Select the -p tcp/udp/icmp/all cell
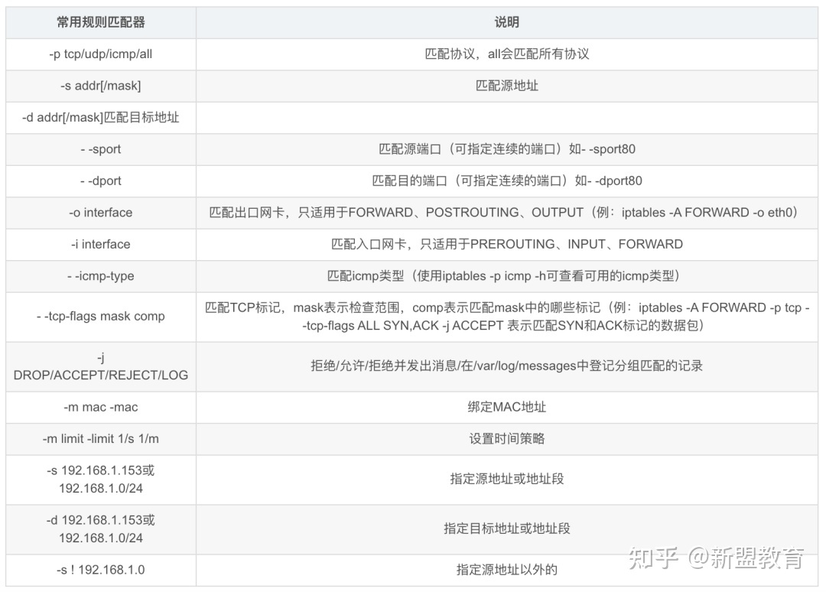The width and height of the screenshot is (826, 592). pyautogui.click(x=101, y=54)
